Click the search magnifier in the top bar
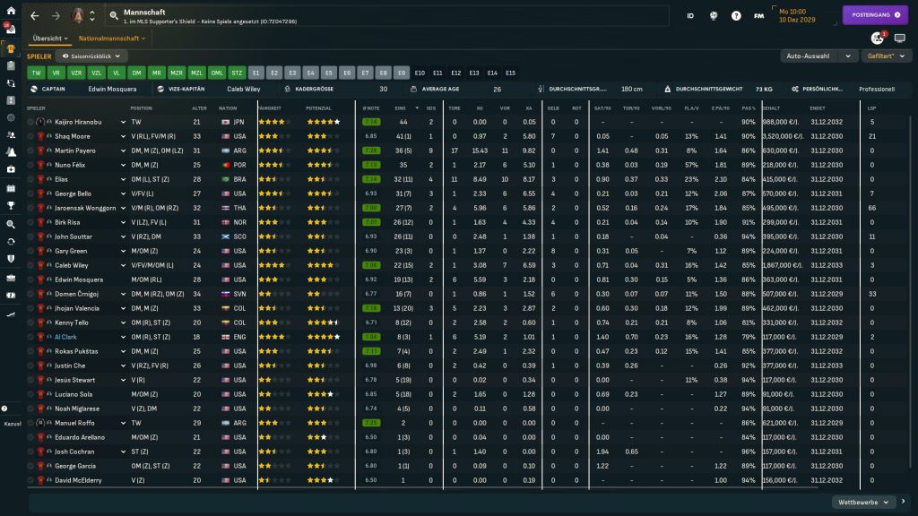This screenshot has height=516, width=918. tap(114, 16)
